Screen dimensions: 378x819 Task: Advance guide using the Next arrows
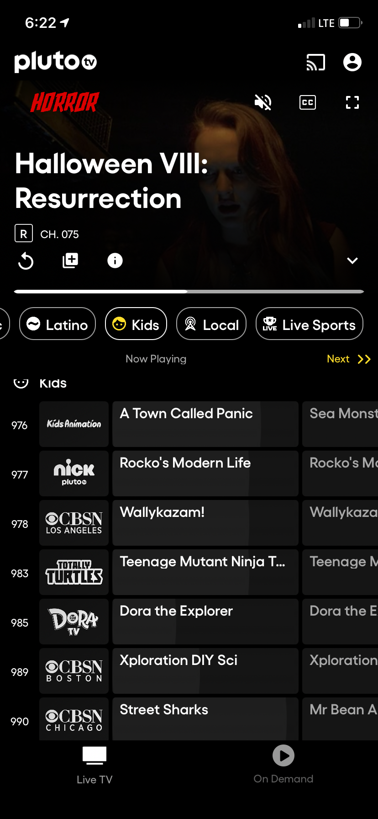(x=349, y=359)
